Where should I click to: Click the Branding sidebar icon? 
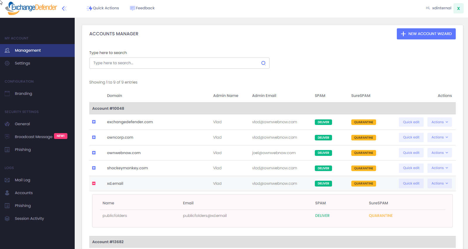7,94
